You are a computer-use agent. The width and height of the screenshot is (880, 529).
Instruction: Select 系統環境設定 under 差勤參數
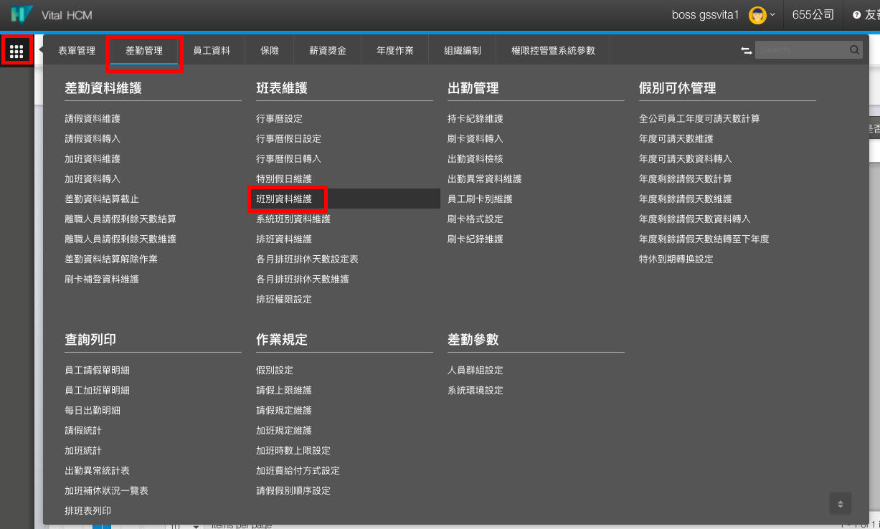pyautogui.click(x=475, y=391)
